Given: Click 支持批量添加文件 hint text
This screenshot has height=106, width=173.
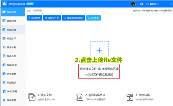Looking at the screenshot, I should (47, 100).
